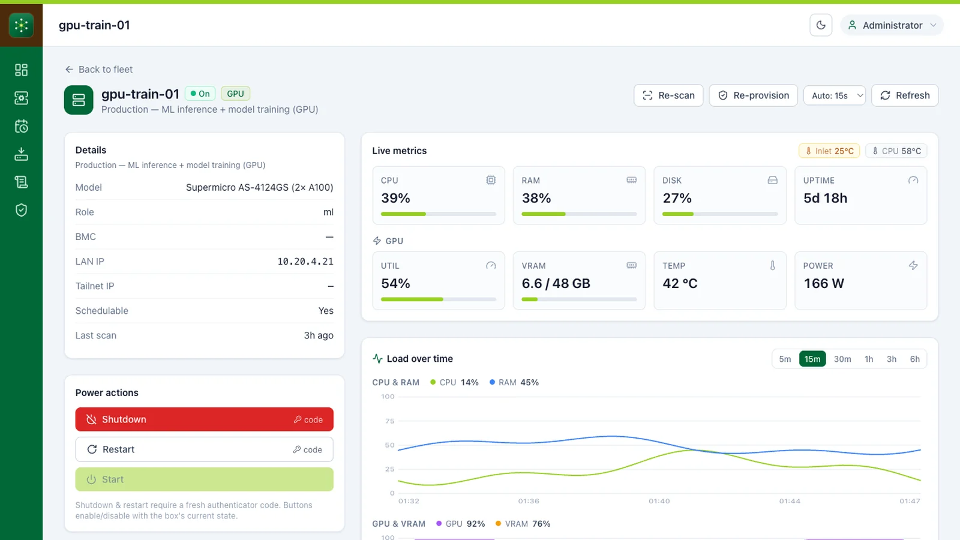Select the 1h time range
Image resolution: width=960 pixels, height=540 pixels.
click(x=869, y=359)
